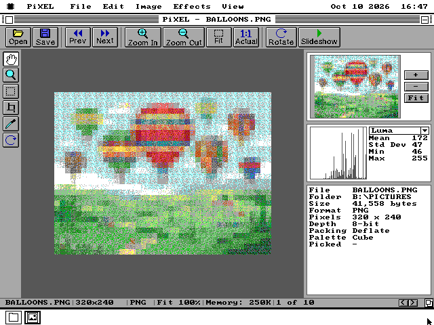Click the navigator panel Fit button

(x=416, y=98)
